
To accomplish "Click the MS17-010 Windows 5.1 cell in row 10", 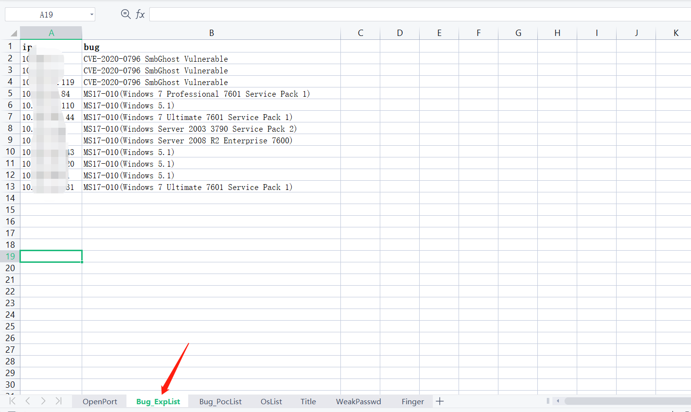I will (x=212, y=152).
